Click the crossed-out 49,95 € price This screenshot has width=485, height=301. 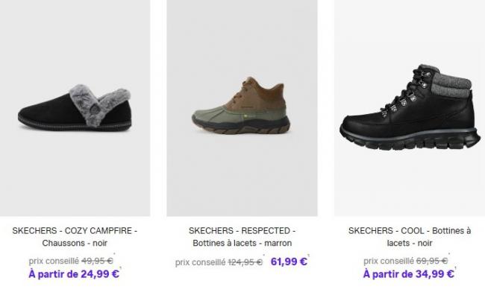97,262
